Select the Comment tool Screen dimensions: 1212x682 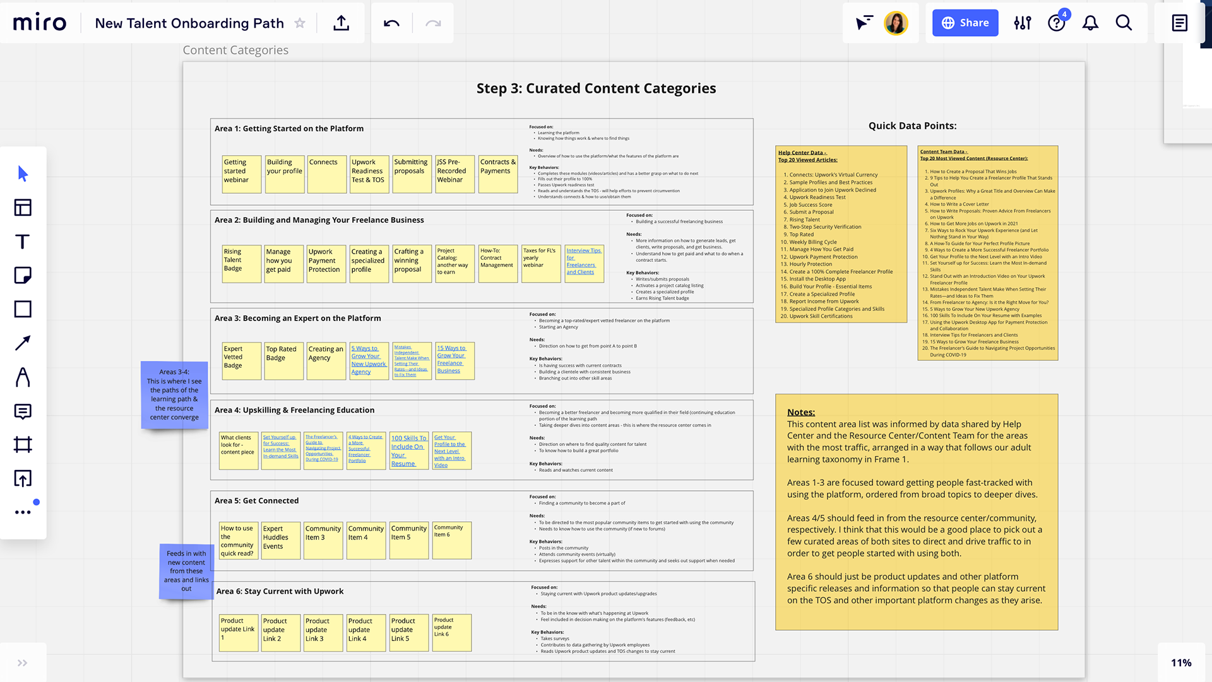tap(23, 411)
